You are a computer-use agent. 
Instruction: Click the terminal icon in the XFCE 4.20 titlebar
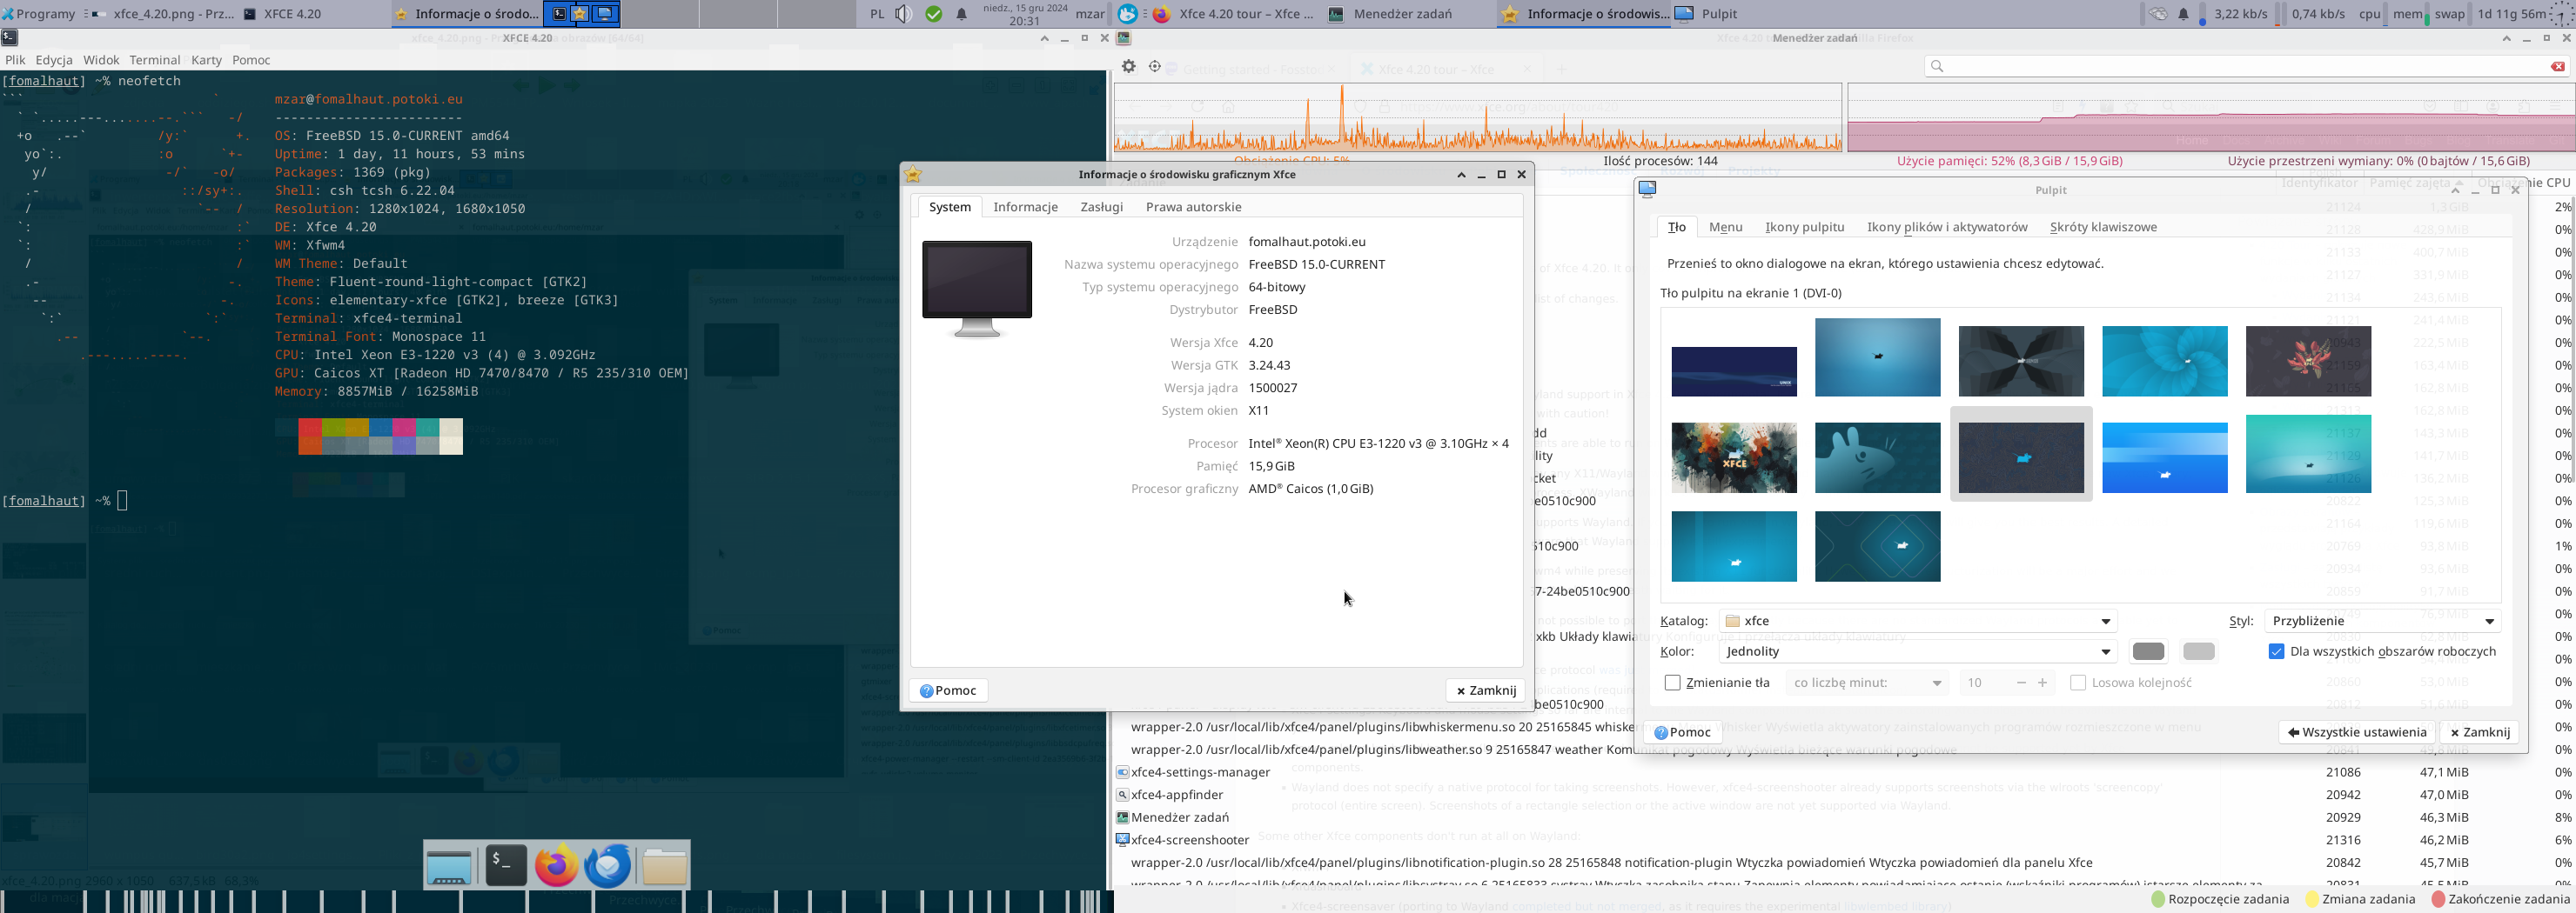click(9, 38)
